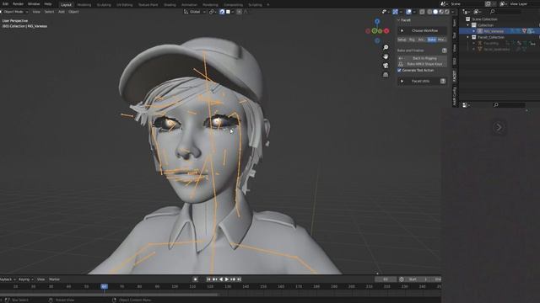Open the Render menu
The width and height of the screenshot is (540, 303).
click(x=18, y=4)
